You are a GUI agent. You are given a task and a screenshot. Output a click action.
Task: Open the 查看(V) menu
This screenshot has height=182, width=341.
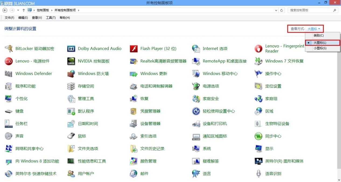pyautogui.click(x=37, y=18)
